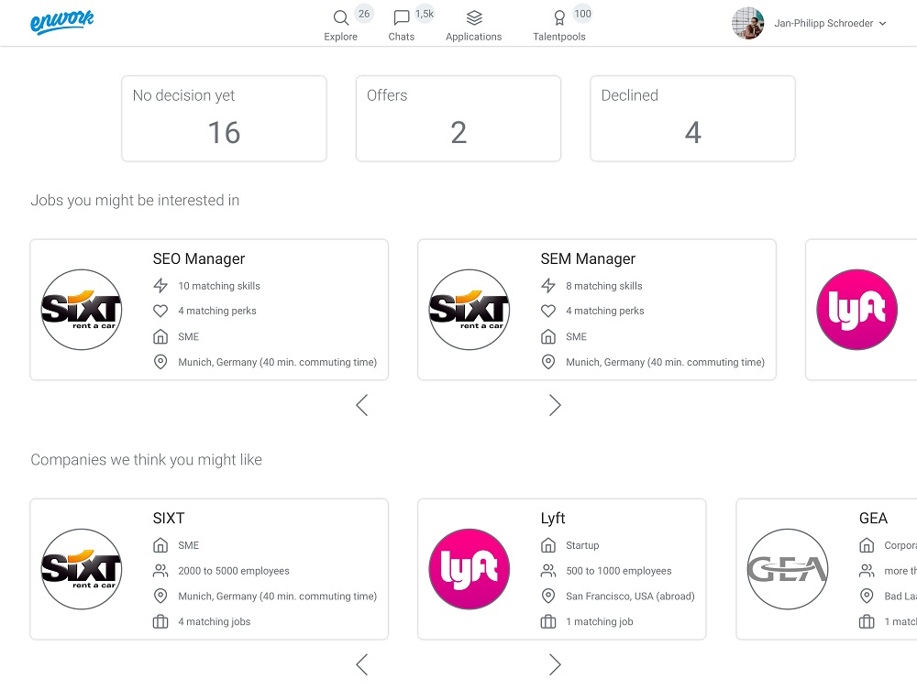Show previous jobs with the left chevron
Viewport: 917px width, 690px height.
click(x=362, y=405)
